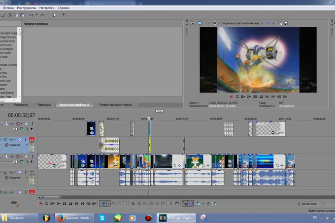Click the preview Video FX icon
The width and height of the screenshot is (335, 223).
[208, 23]
